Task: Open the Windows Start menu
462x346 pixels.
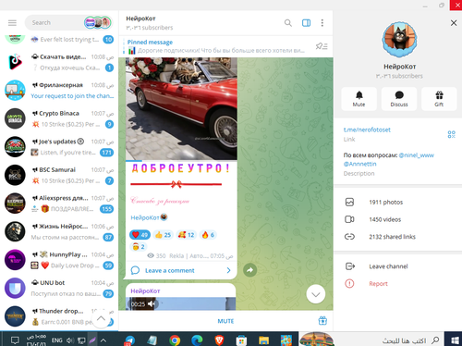Action: 455,340
